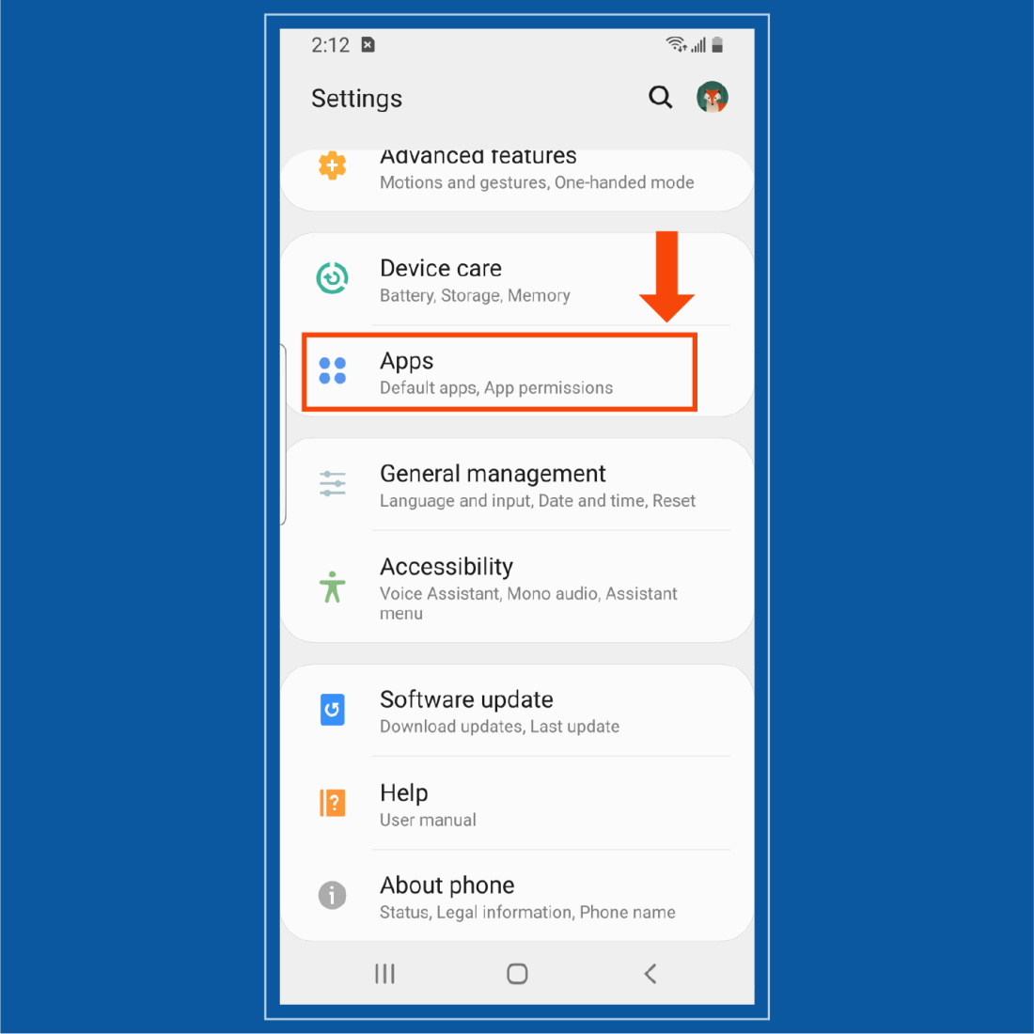Open the user profile avatar
1034x1034 pixels.
(x=712, y=97)
